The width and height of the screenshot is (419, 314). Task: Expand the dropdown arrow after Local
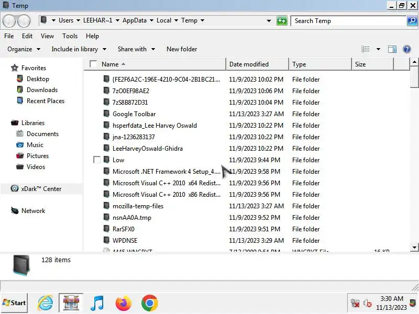[176, 20]
